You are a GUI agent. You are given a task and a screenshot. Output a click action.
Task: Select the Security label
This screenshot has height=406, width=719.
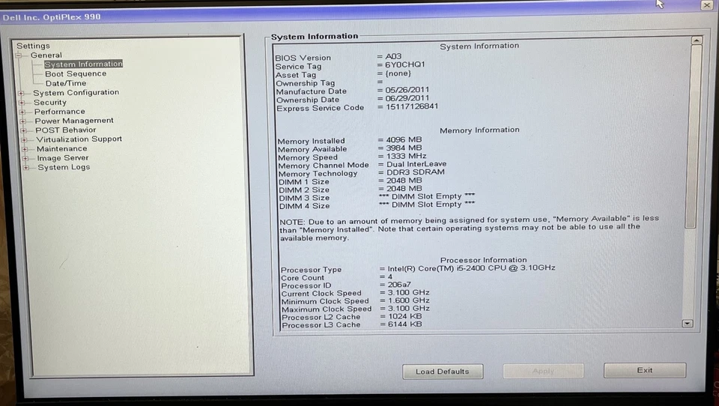(x=50, y=103)
